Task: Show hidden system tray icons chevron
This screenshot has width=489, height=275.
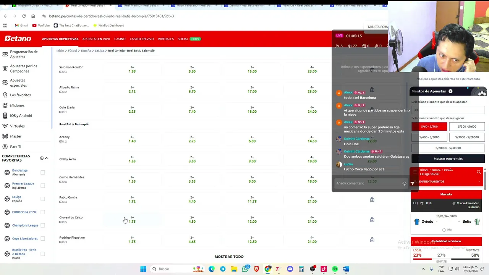Action: [423, 269]
